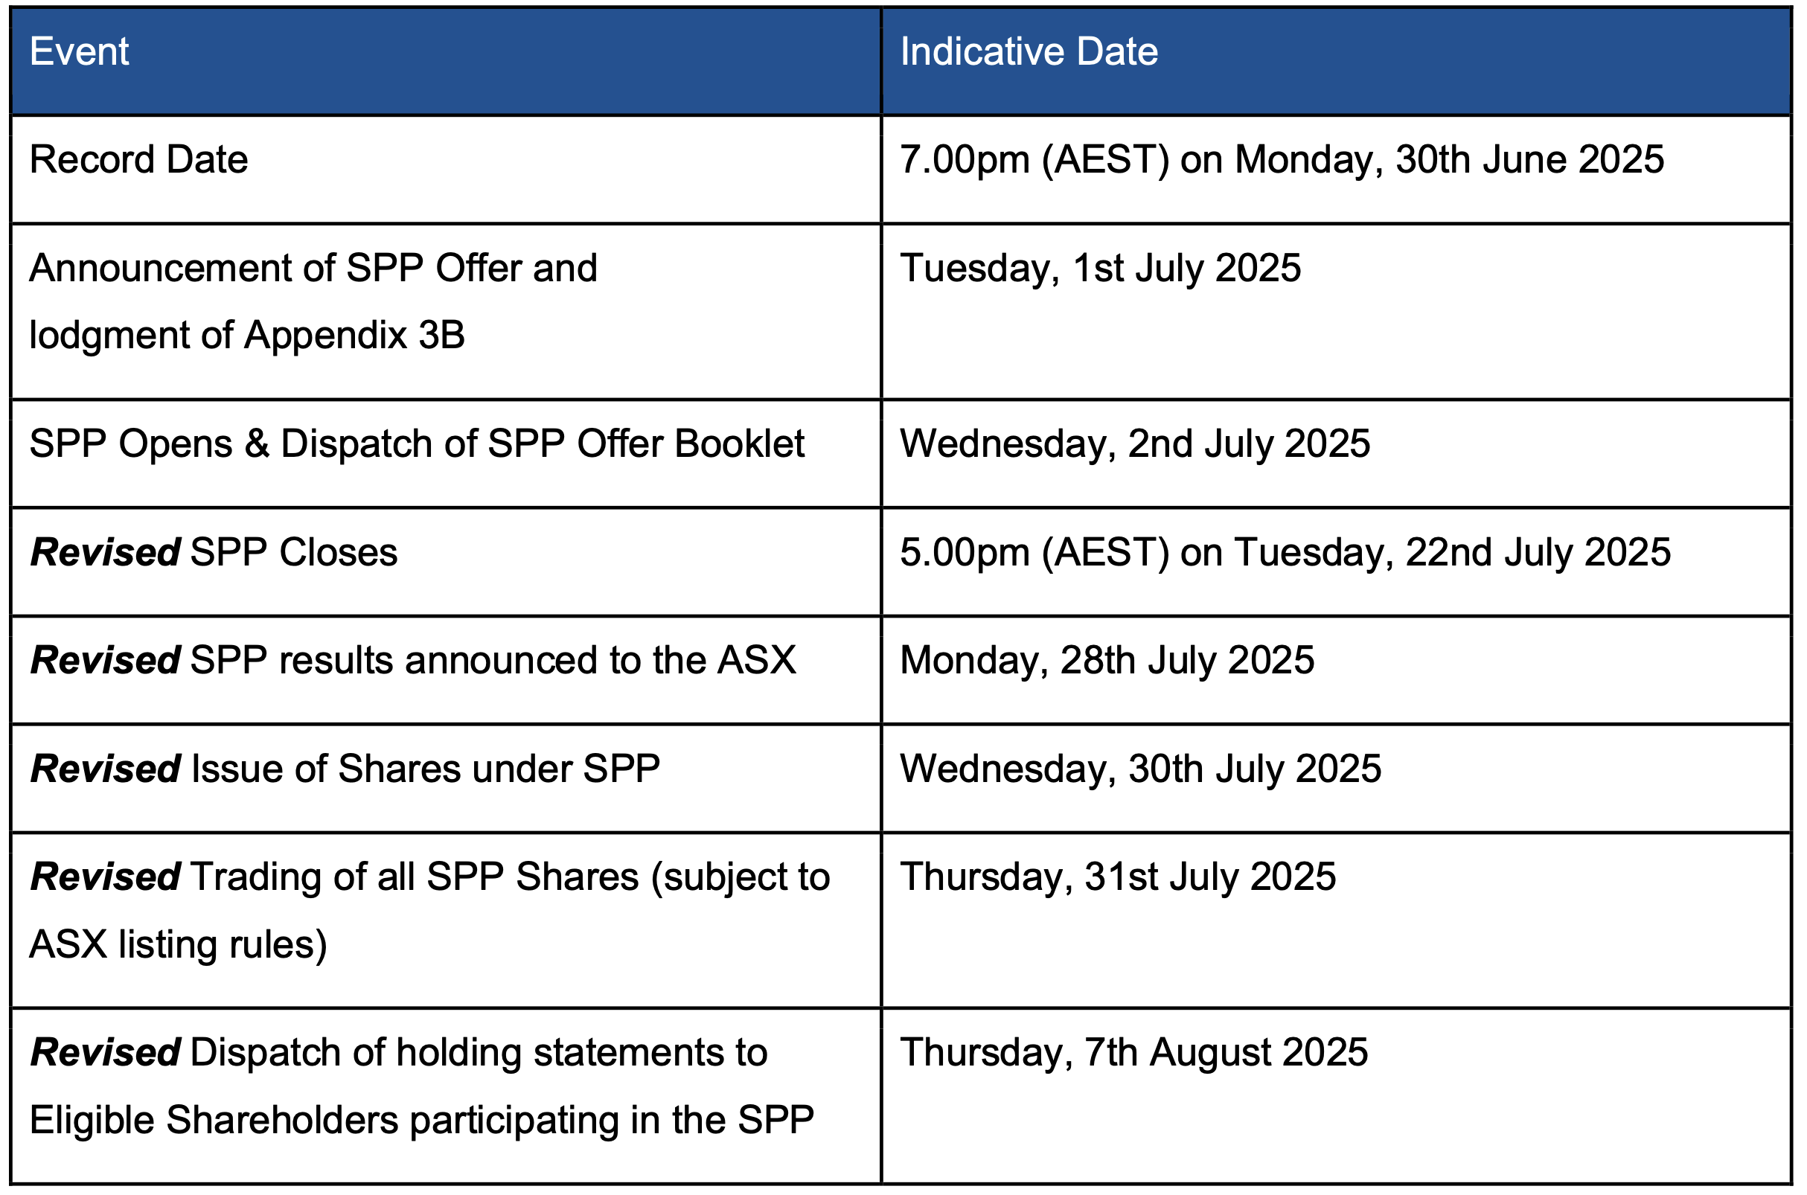This screenshot has height=1195, width=1807.
Task: Select Revised Dispatch of holding statements cell
Action: click(x=446, y=1097)
